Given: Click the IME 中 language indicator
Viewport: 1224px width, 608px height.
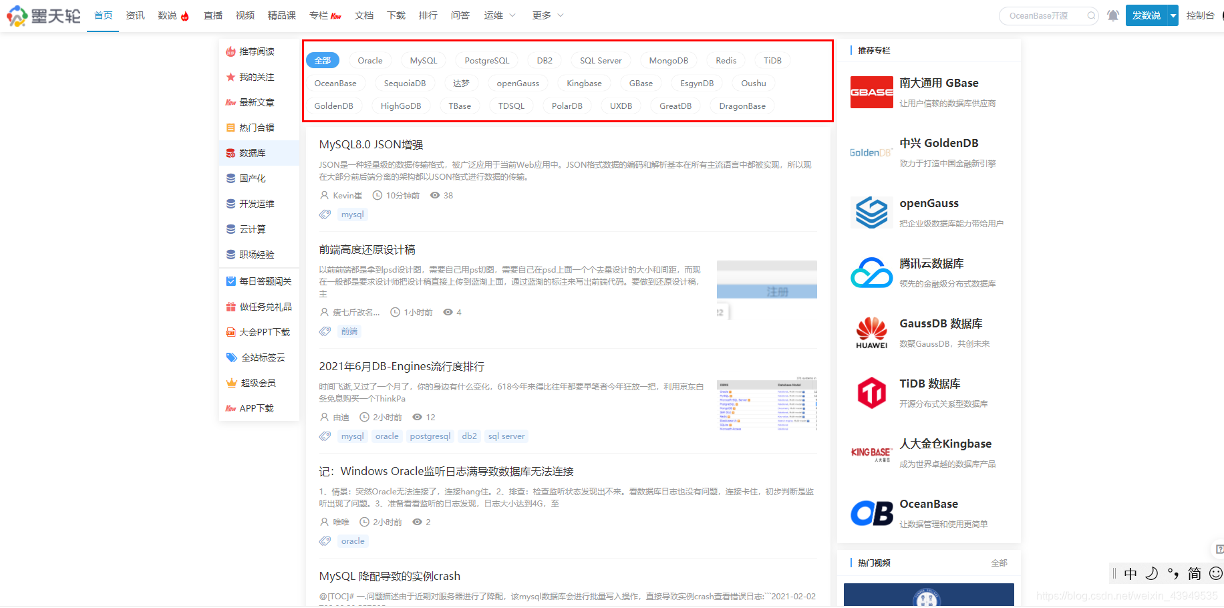Looking at the screenshot, I should tap(1130, 574).
